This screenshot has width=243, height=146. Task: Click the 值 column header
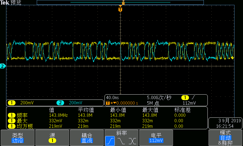pyautogui.click(x=52, y=110)
